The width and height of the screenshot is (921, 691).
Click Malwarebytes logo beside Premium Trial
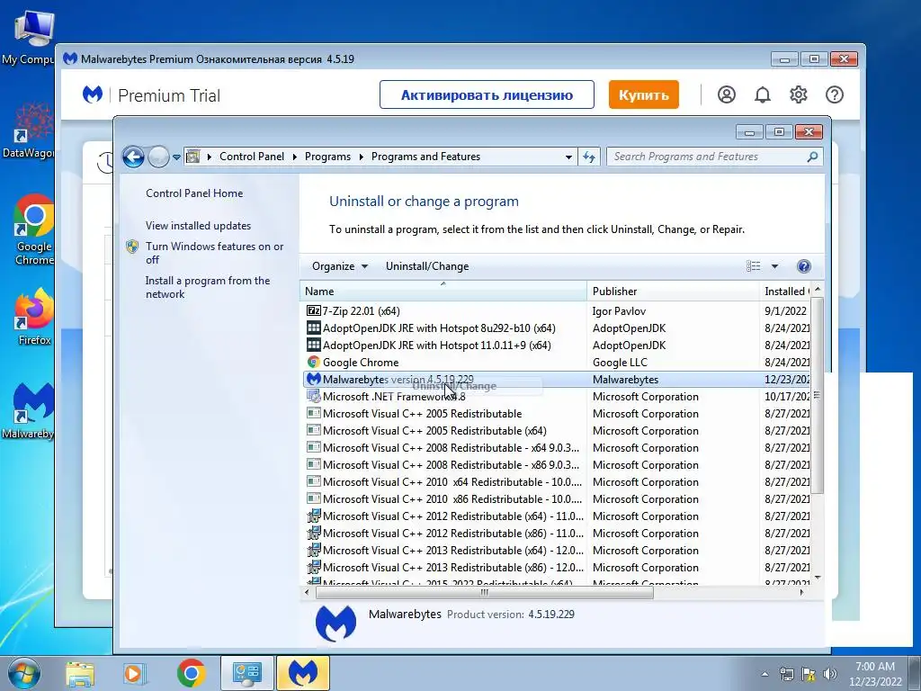coord(93,94)
